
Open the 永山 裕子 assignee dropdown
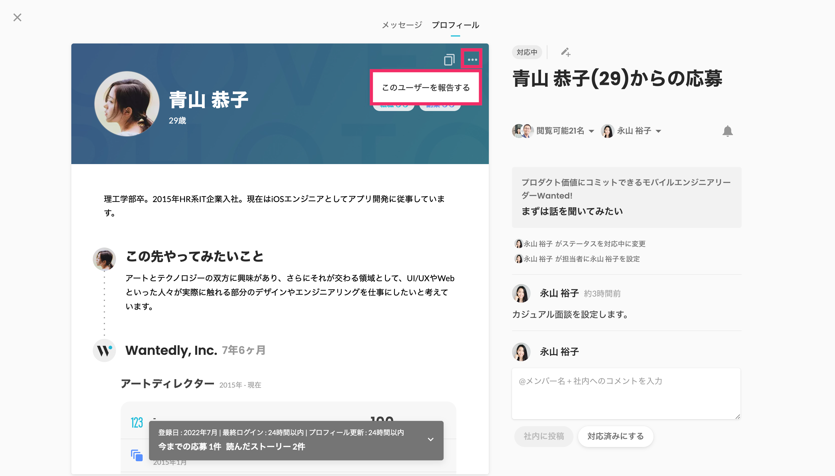(x=631, y=131)
